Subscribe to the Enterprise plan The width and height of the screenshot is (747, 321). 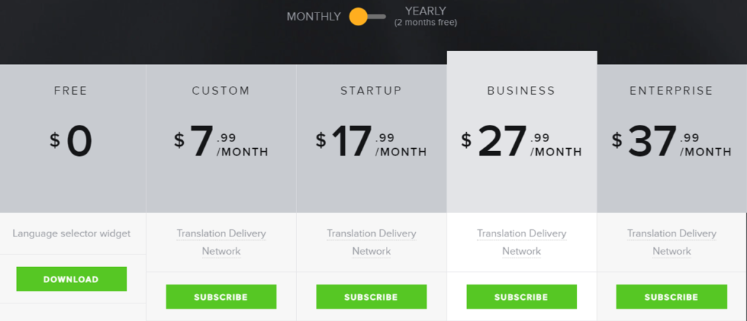click(672, 297)
